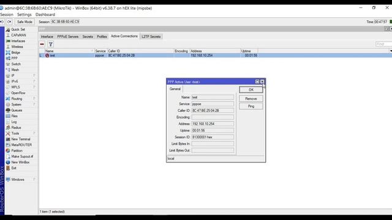Click Session ID field in dialog

(x=213, y=137)
